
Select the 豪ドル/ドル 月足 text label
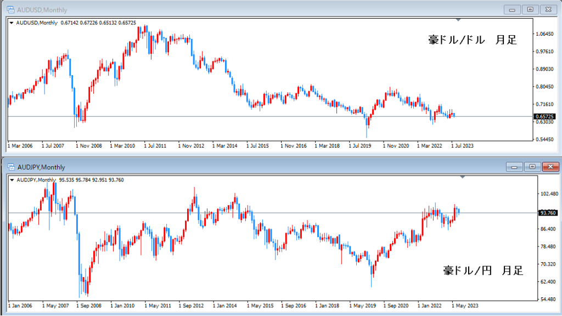[472, 40]
